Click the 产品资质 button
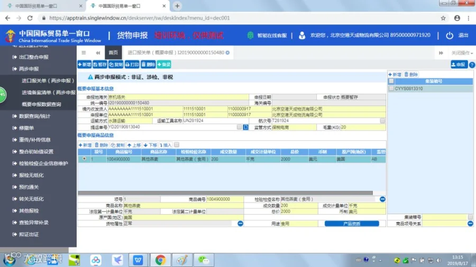The height and width of the screenshot is (267, 476). 352,223
